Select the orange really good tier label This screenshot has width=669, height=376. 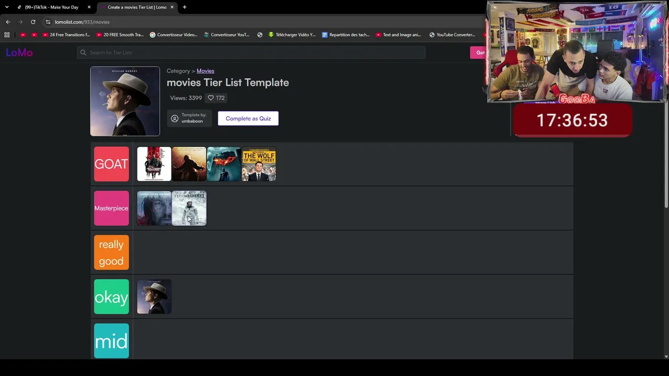pos(111,253)
